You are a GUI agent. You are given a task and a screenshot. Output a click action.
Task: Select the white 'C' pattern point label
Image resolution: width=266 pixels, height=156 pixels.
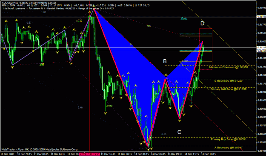pos(179,132)
